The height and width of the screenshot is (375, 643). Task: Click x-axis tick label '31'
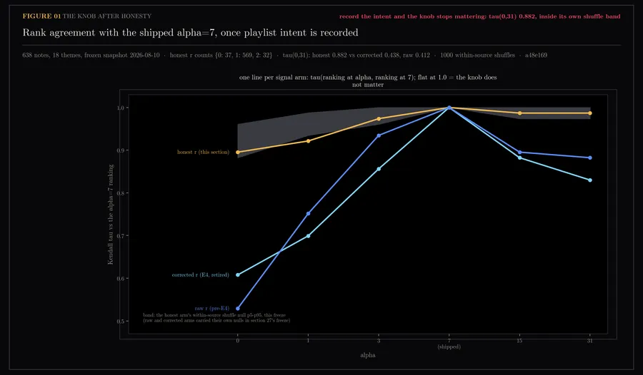click(589, 341)
